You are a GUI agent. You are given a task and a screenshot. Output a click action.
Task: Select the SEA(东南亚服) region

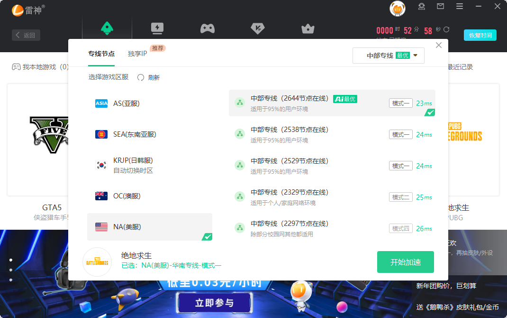(150, 134)
